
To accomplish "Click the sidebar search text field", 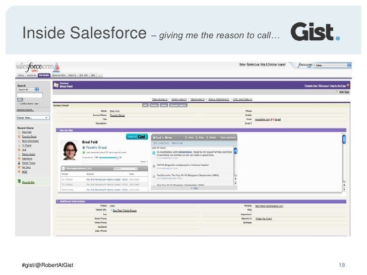I will pyautogui.click(x=30, y=95).
